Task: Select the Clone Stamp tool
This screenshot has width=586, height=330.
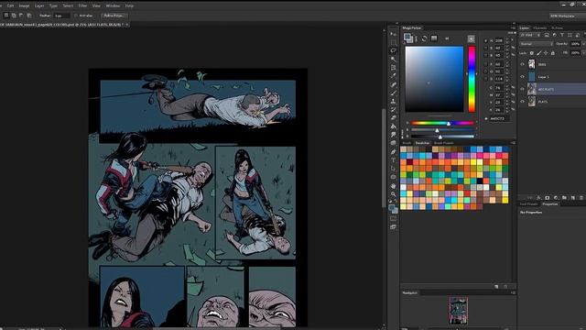Action: pos(393,101)
